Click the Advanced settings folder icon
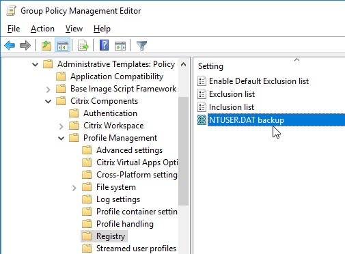Image resolution: width=345 pixels, height=254 pixels. pyautogui.click(x=87, y=150)
